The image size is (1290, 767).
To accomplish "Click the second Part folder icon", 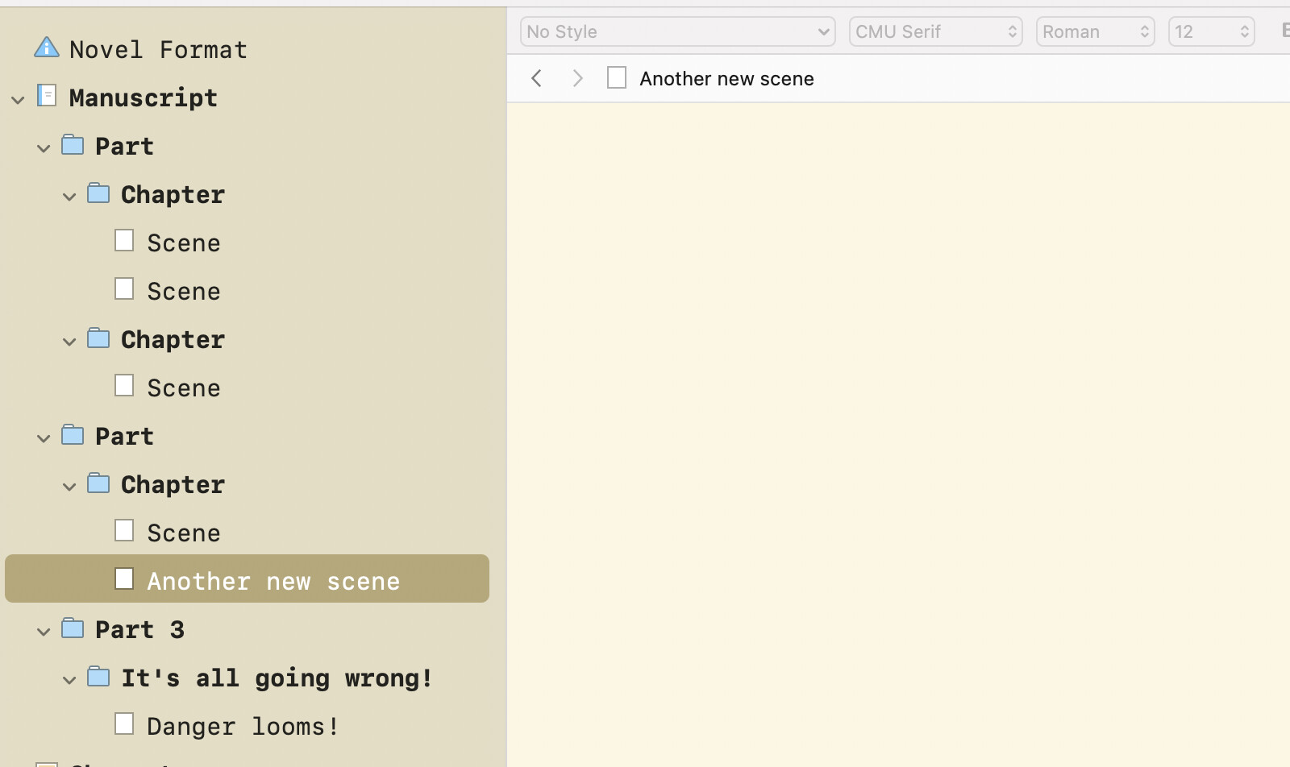I will click(73, 434).
